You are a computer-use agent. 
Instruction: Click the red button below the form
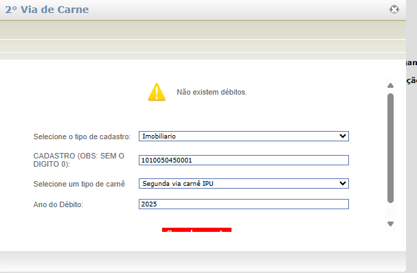click(x=196, y=230)
